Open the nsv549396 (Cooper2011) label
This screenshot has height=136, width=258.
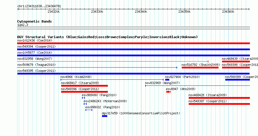pos(80,89)
